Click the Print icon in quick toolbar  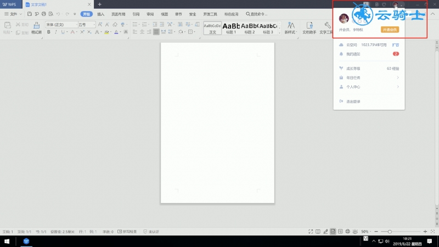click(x=44, y=14)
